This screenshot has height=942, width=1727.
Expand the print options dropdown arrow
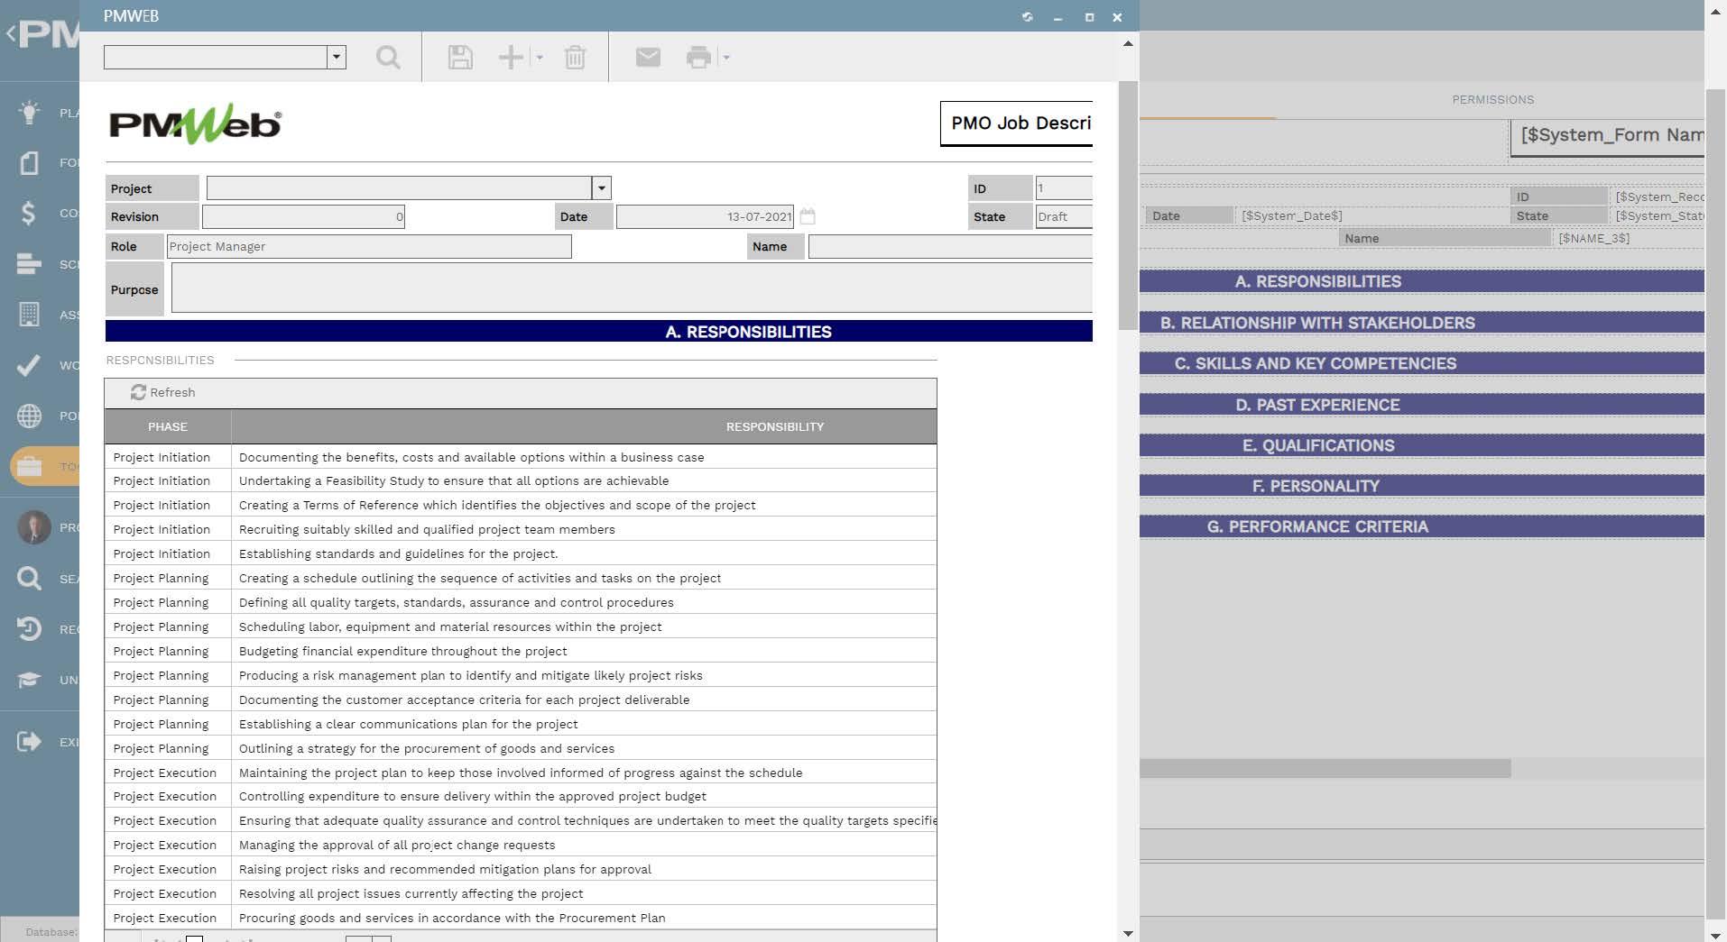726,58
